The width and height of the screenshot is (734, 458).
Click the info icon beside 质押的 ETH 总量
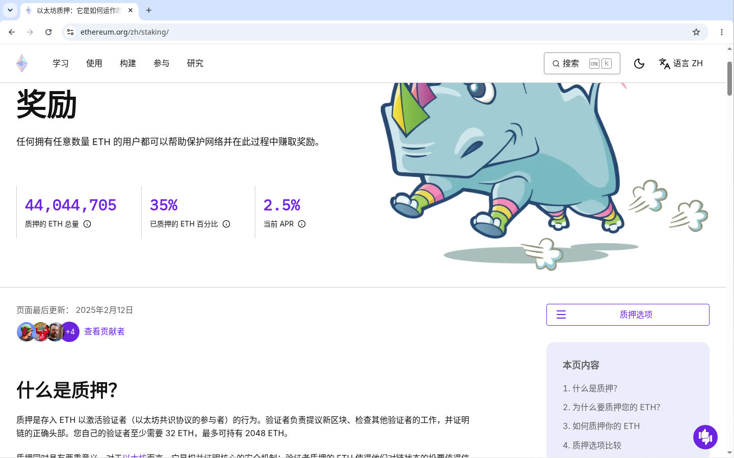87,224
